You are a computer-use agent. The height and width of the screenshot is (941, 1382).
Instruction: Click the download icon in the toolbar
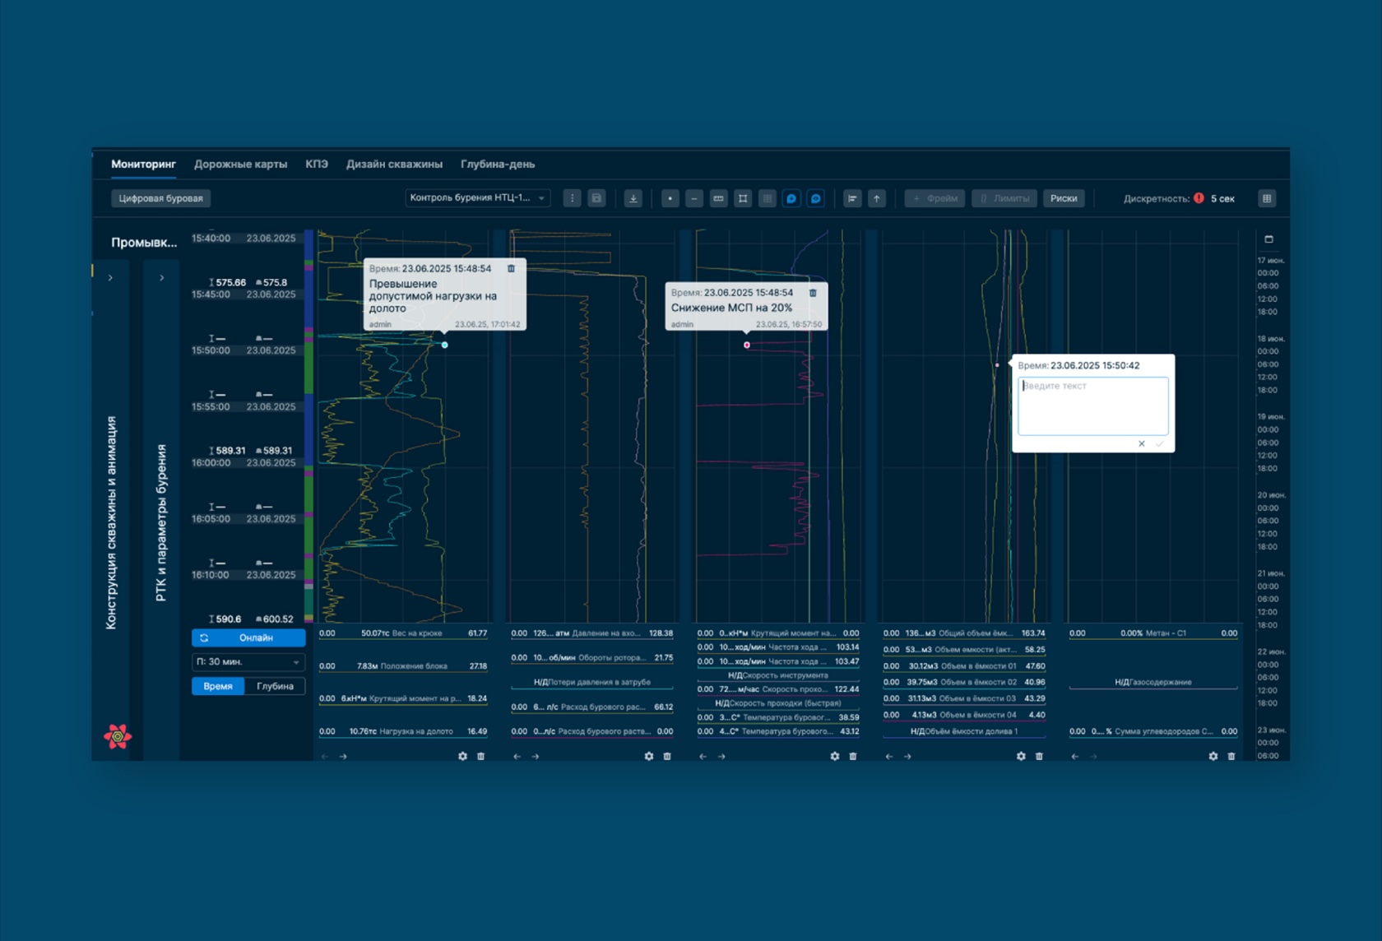point(633,198)
